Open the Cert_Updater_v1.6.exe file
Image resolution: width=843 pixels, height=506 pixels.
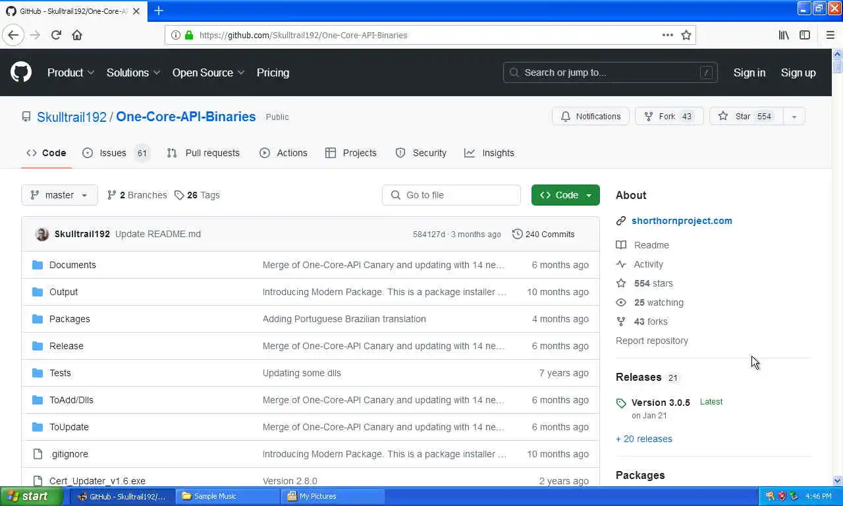click(x=97, y=481)
